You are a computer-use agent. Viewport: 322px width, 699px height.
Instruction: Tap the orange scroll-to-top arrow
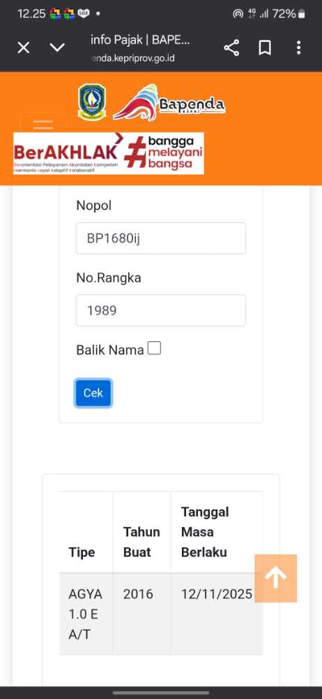coord(276,578)
